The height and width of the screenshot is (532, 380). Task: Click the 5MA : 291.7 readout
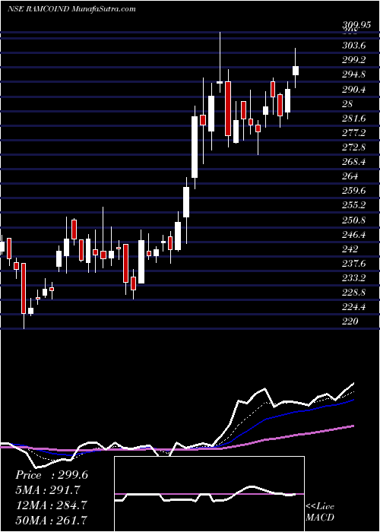click(48, 490)
